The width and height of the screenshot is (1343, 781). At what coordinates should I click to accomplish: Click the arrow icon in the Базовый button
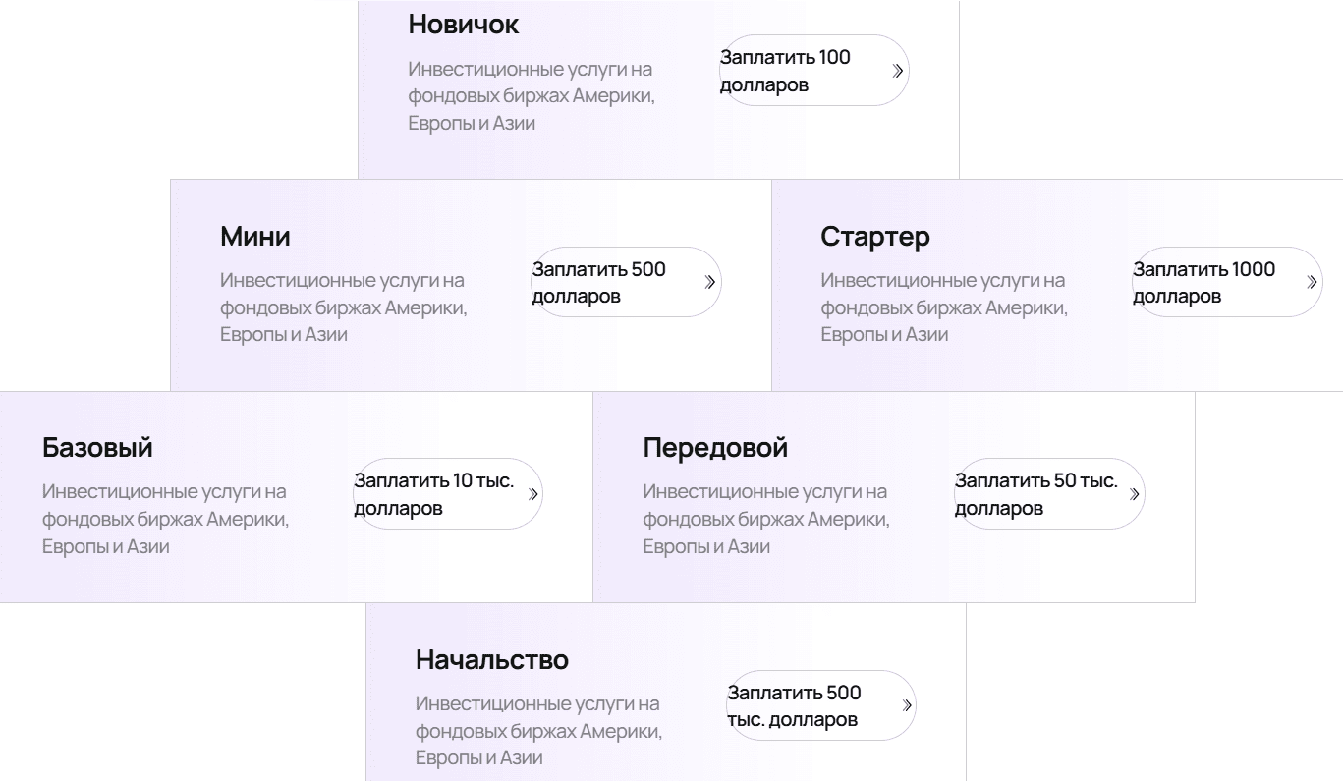533,494
